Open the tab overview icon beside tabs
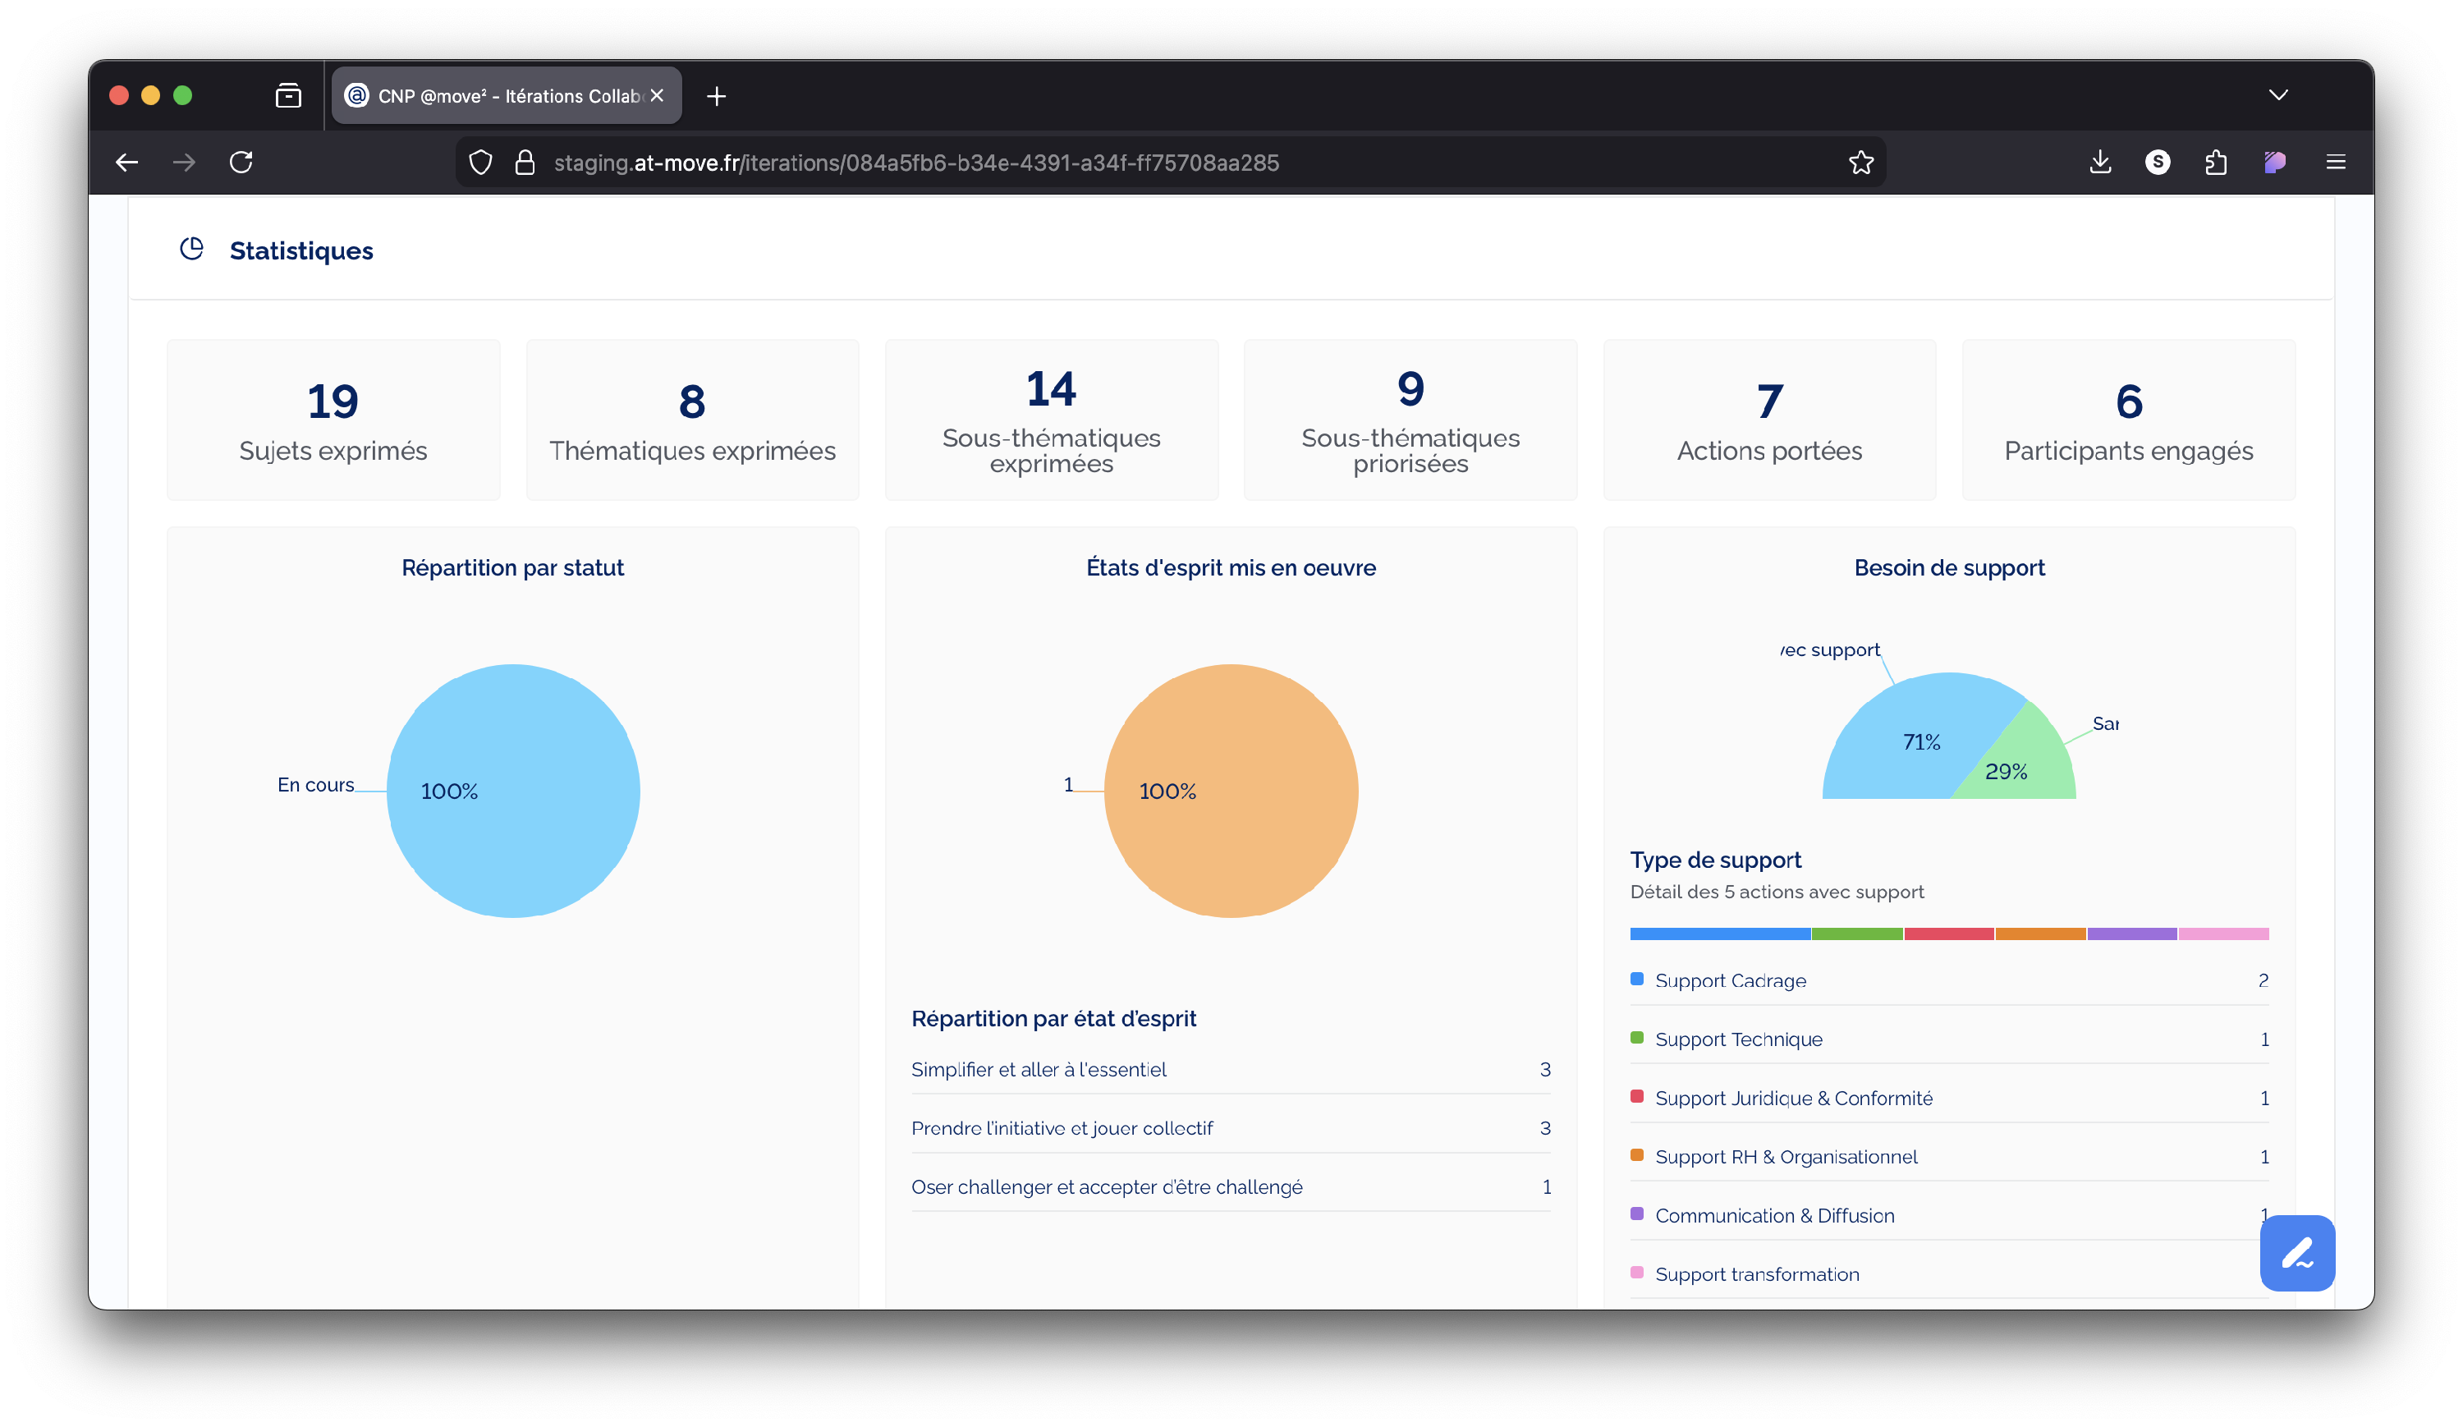Viewport: 2463px width, 1427px height. pyautogui.click(x=288, y=96)
